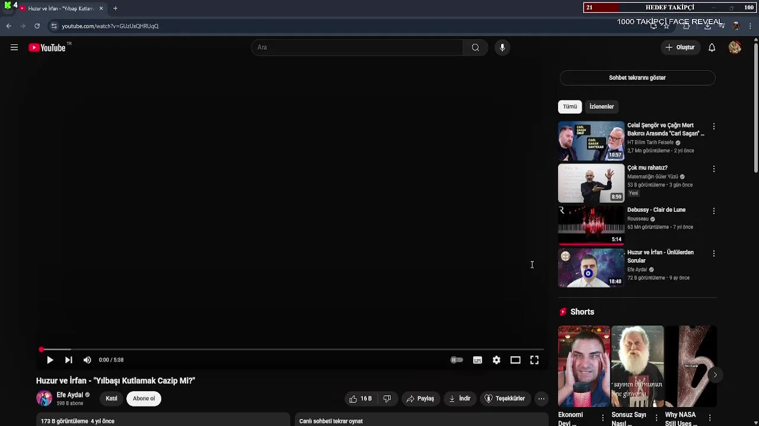759x426 pixels.
Task: Reload the page
Action: (37, 26)
